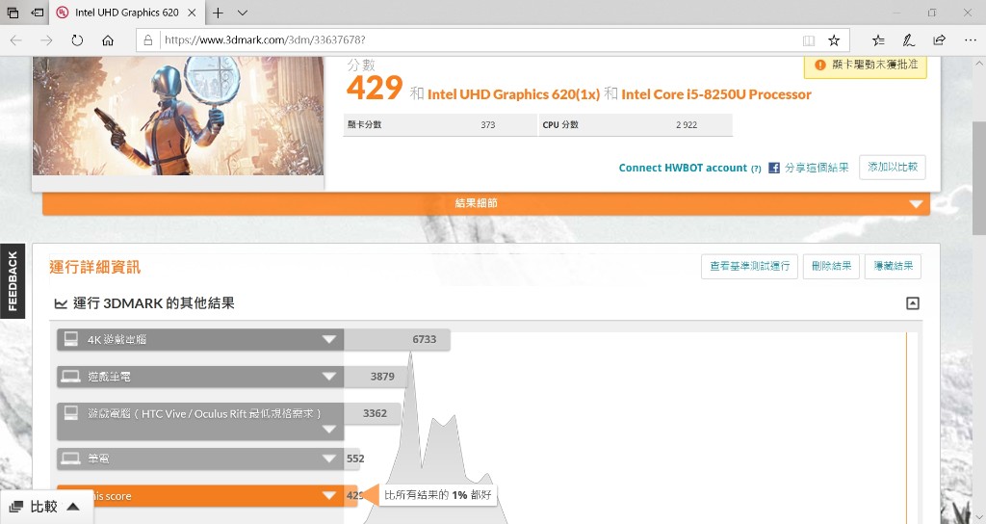Click the 4K gaming PC monitor icon
Viewport: 986px width, 524px height.
(x=71, y=339)
